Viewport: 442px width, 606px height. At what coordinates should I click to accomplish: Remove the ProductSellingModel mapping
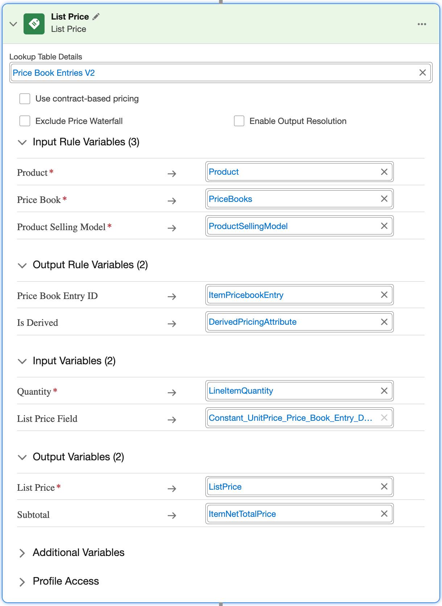point(384,226)
